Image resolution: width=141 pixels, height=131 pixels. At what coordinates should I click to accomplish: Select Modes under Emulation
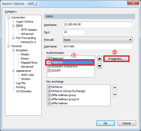(25, 54)
